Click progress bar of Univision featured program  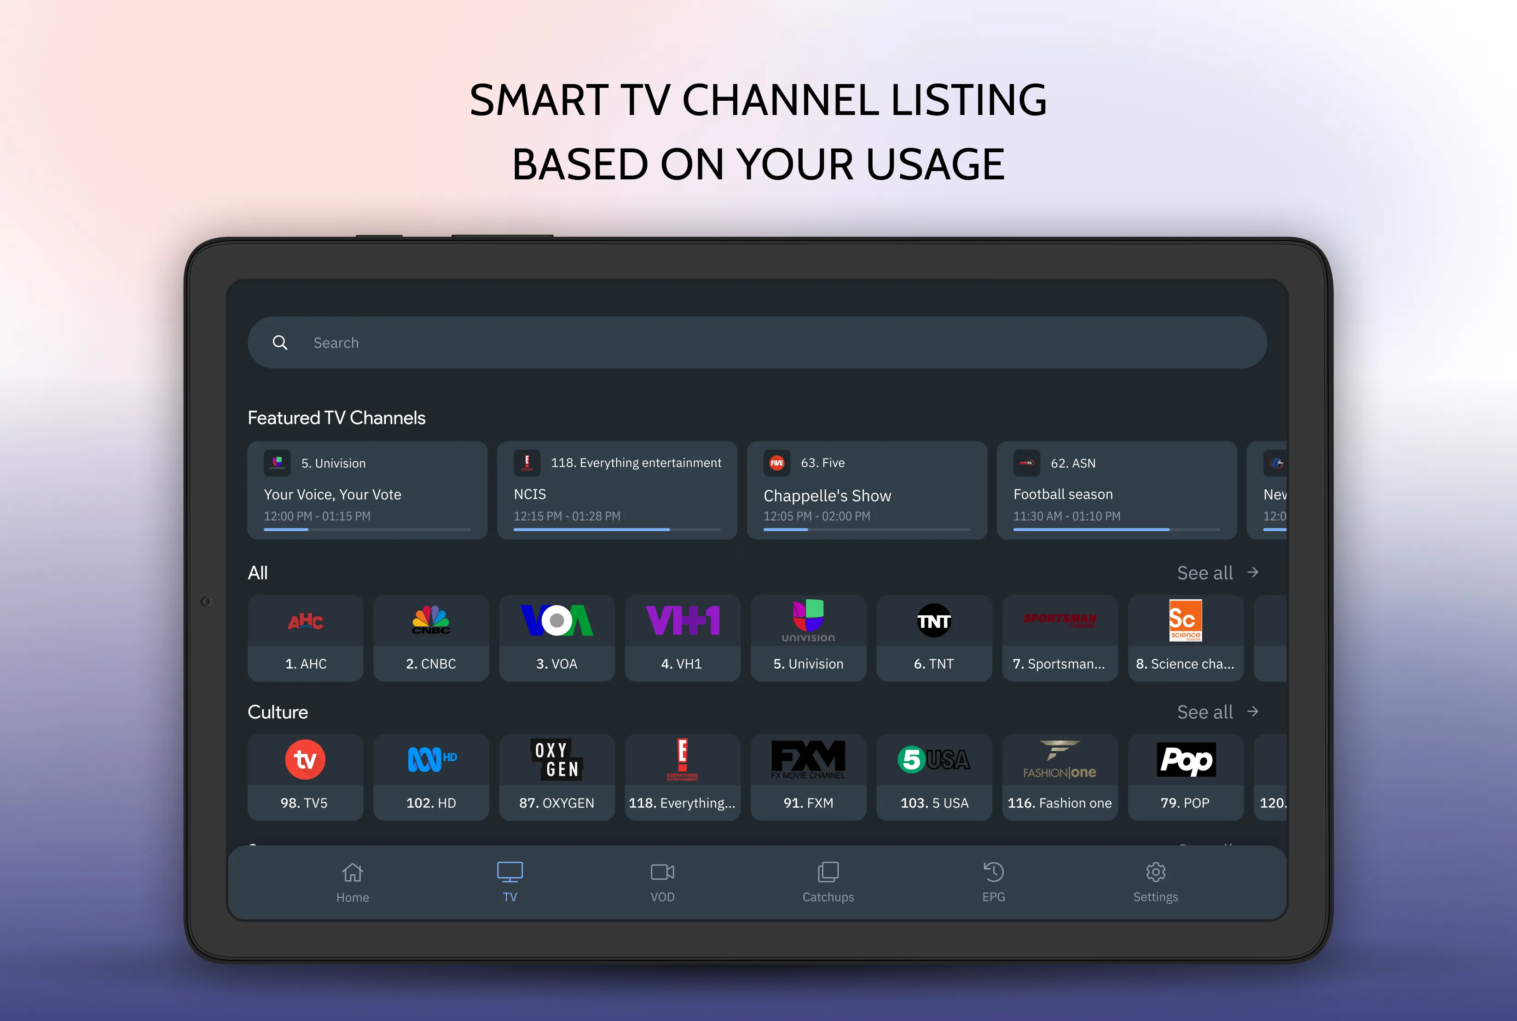pos(367,529)
